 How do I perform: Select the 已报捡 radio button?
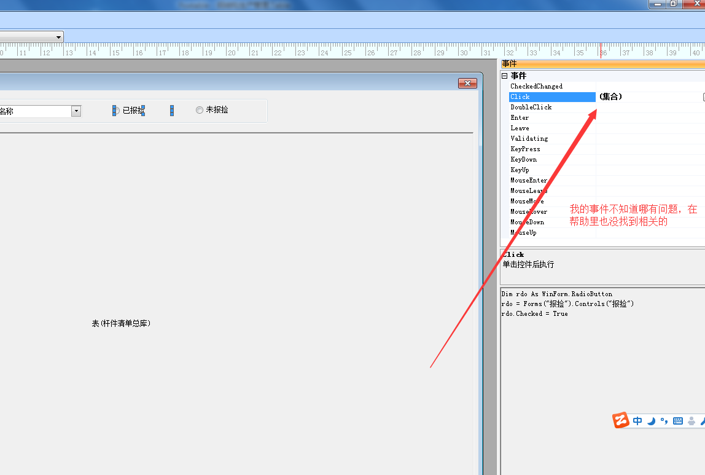116,111
